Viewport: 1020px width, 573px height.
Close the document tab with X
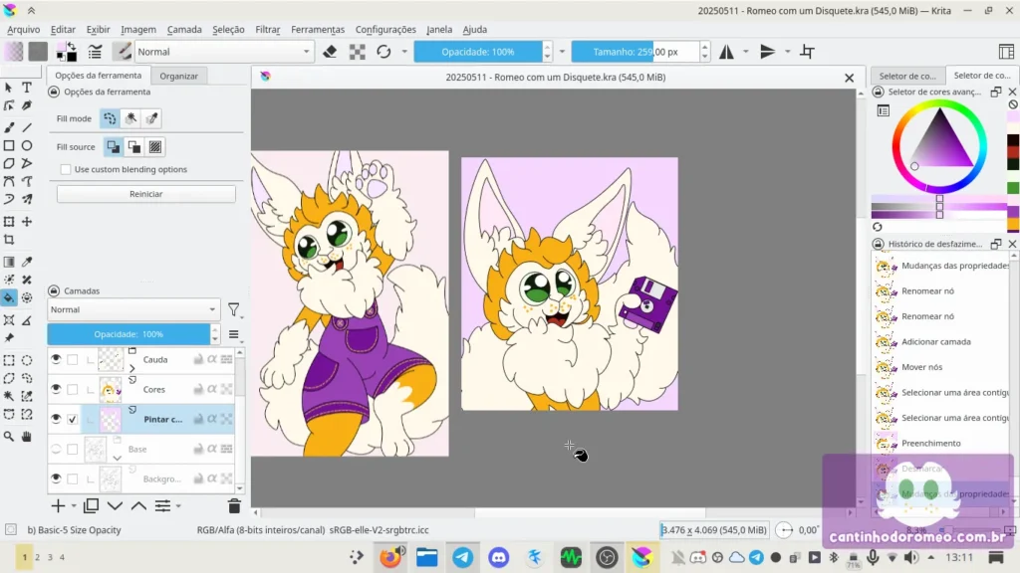[x=849, y=78]
